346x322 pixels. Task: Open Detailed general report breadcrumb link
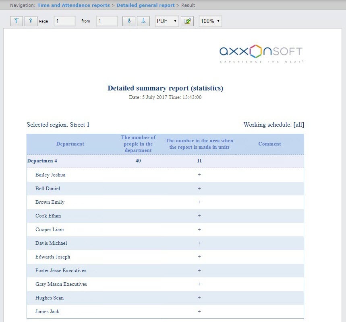click(x=145, y=5)
